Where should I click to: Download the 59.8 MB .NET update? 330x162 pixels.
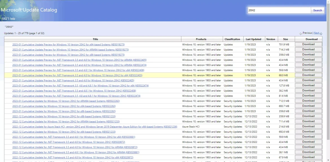click(x=308, y=70)
